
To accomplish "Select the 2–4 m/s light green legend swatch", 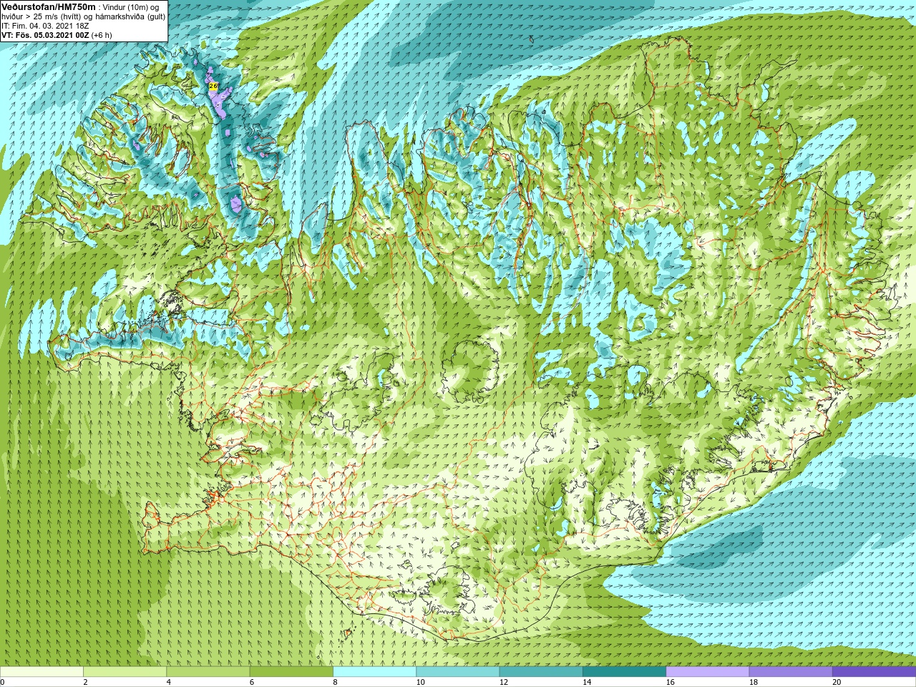I will pyautogui.click(x=125, y=672).
